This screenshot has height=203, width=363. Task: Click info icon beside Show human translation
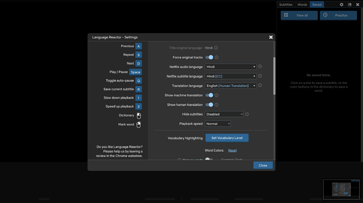coord(216,104)
